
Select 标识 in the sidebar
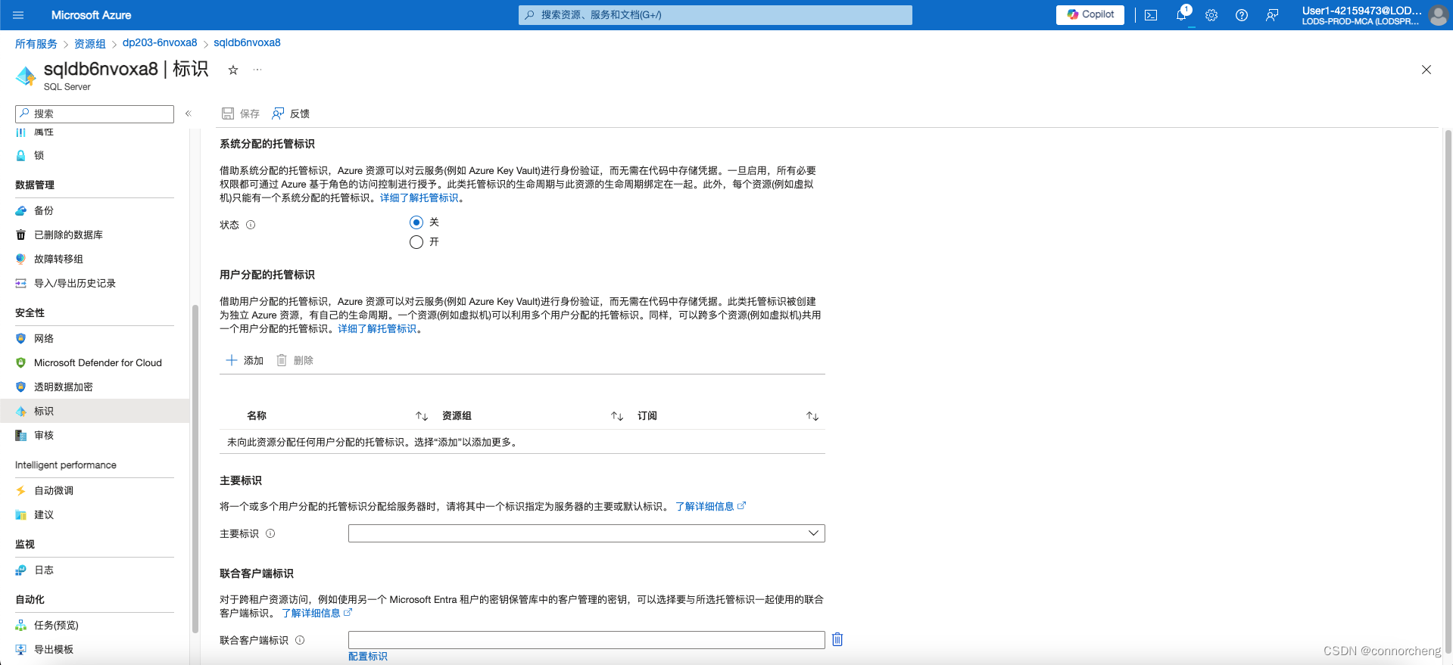95,411
